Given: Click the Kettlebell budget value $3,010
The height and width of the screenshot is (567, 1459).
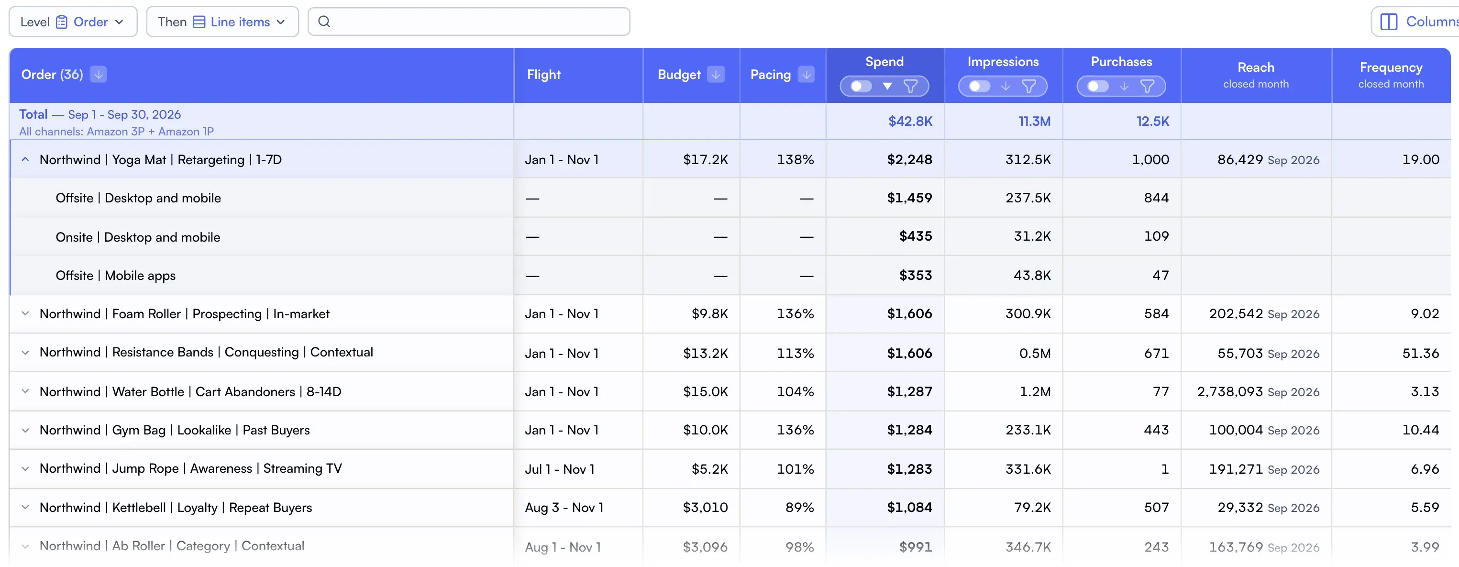Looking at the screenshot, I should tap(705, 508).
